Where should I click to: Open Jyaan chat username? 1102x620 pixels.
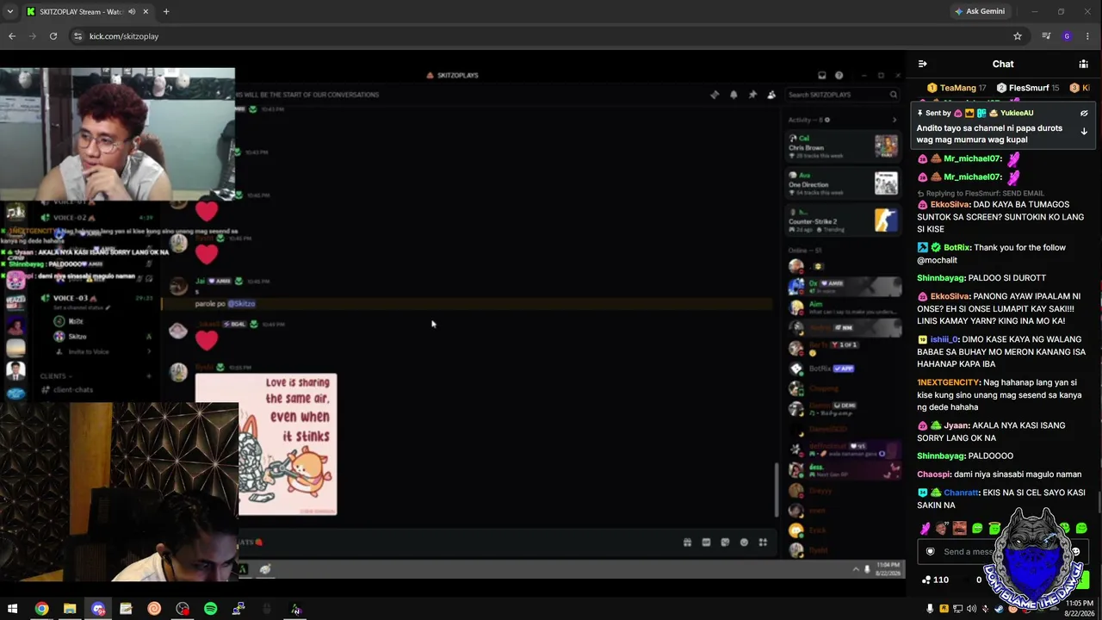(957, 425)
